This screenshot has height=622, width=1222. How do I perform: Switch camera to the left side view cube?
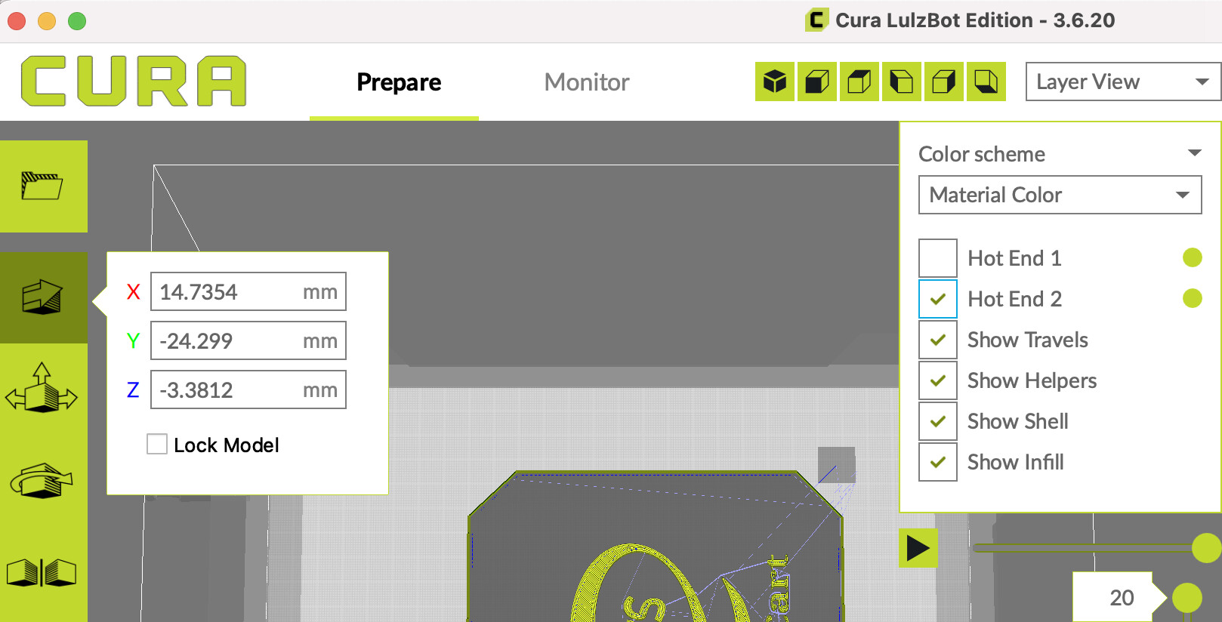[x=902, y=82]
